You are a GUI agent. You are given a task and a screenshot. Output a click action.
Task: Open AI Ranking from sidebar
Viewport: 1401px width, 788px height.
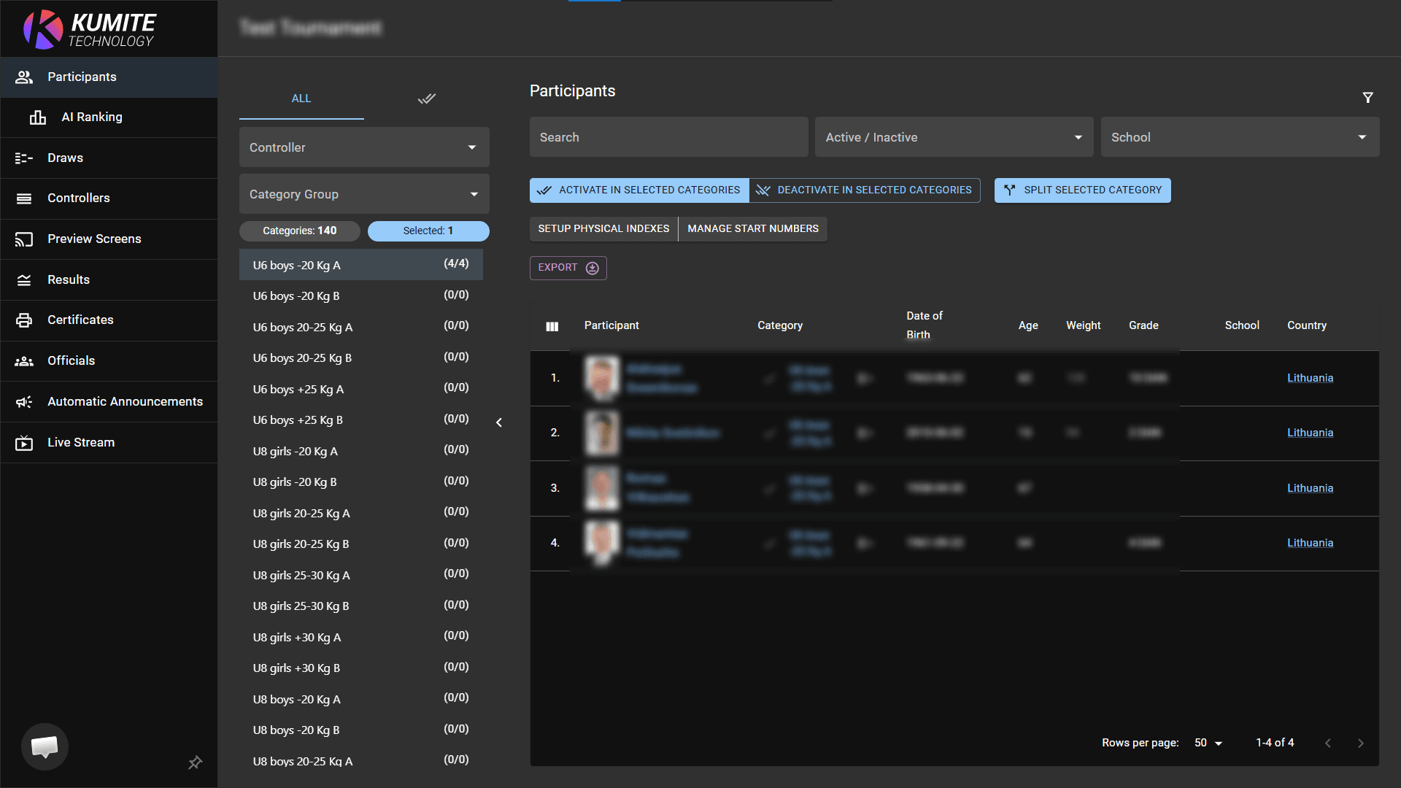point(92,117)
